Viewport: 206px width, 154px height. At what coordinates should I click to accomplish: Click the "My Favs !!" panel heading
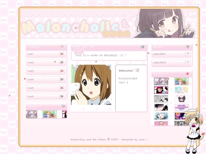(x=161, y=74)
